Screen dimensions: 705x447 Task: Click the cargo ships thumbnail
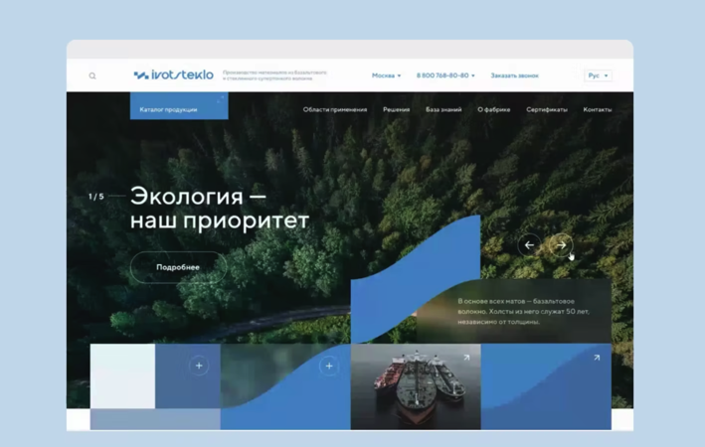pos(415,389)
